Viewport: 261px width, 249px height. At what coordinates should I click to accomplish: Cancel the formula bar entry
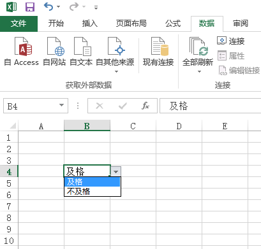[x=100, y=106]
